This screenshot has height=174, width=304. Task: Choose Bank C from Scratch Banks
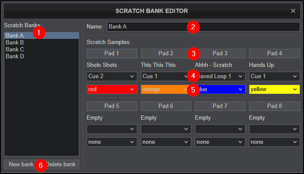pos(15,50)
